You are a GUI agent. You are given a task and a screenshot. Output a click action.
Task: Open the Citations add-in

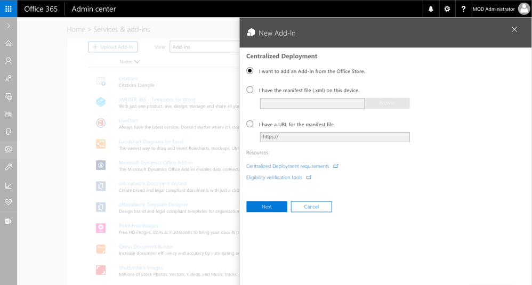click(128, 79)
